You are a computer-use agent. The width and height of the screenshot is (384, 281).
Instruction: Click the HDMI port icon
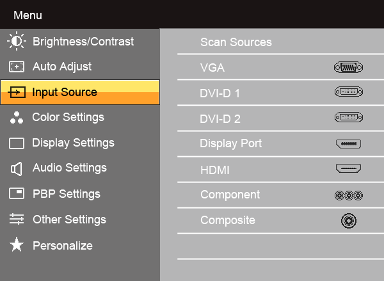pos(348,169)
